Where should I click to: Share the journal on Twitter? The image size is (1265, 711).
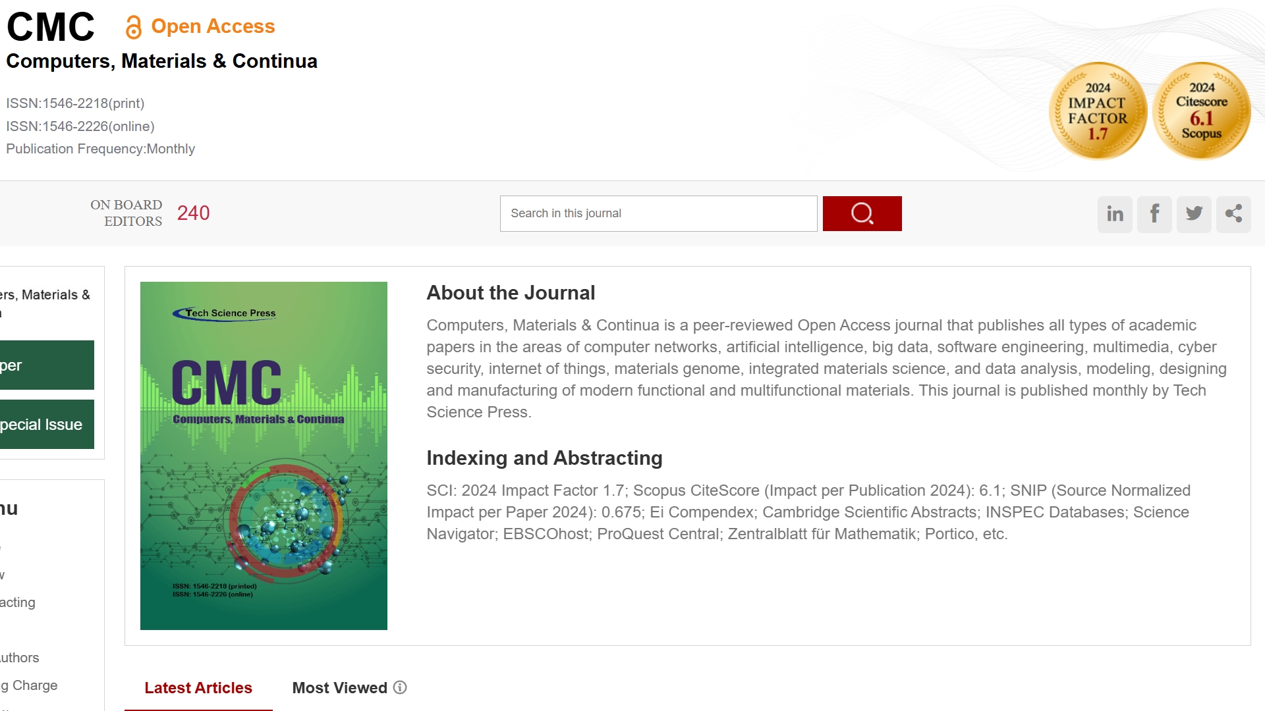(1194, 214)
